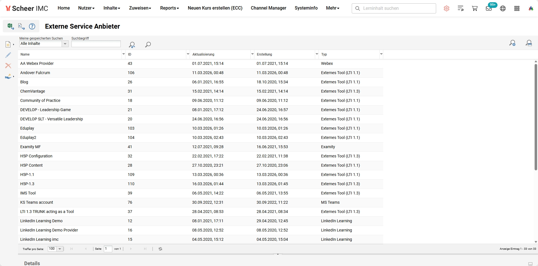Select the AA Webex Provider row

(200, 64)
